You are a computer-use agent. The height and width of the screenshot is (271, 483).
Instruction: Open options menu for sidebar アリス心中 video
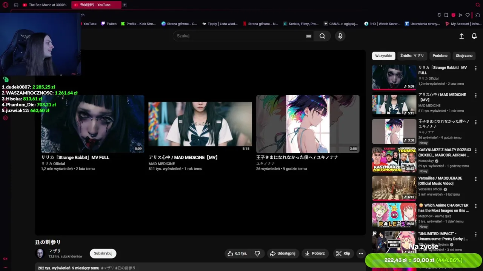click(x=475, y=96)
